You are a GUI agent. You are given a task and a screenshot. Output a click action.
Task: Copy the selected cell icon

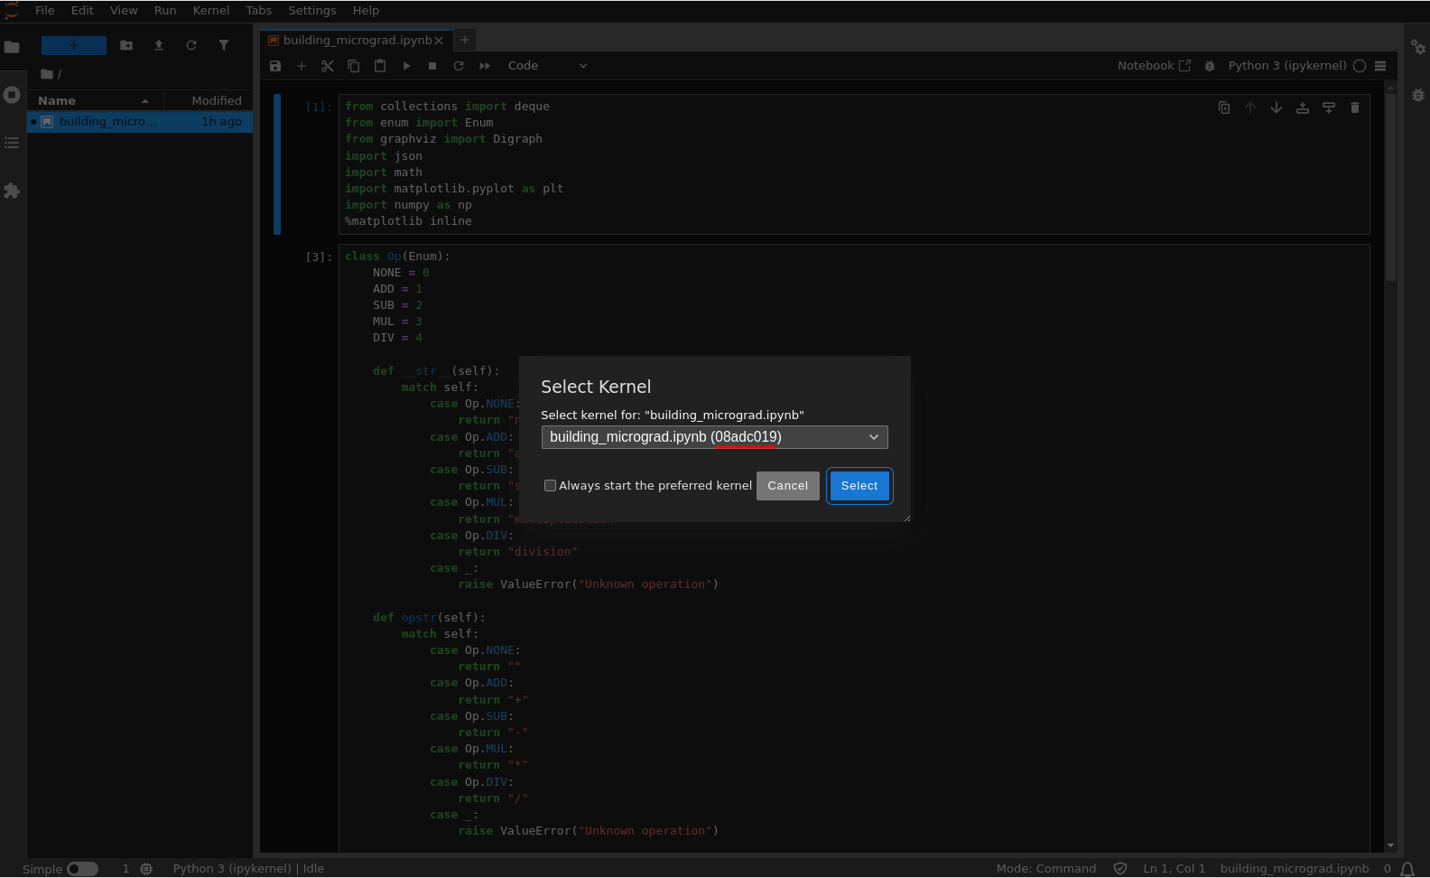pyautogui.click(x=354, y=66)
